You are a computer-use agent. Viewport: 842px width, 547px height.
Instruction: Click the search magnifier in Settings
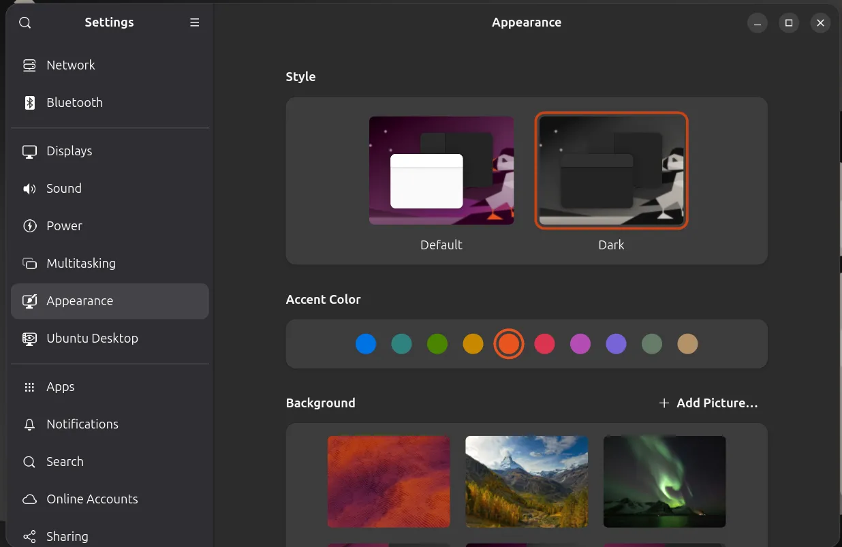[25, 22]
